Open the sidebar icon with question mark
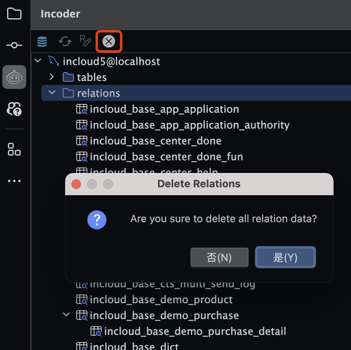Viewport: 351px width, 350px height. [x=14, y=108]
